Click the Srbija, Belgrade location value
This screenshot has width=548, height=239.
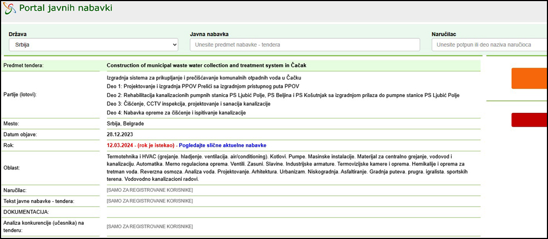pyautogui.click(x=125, y=124)
